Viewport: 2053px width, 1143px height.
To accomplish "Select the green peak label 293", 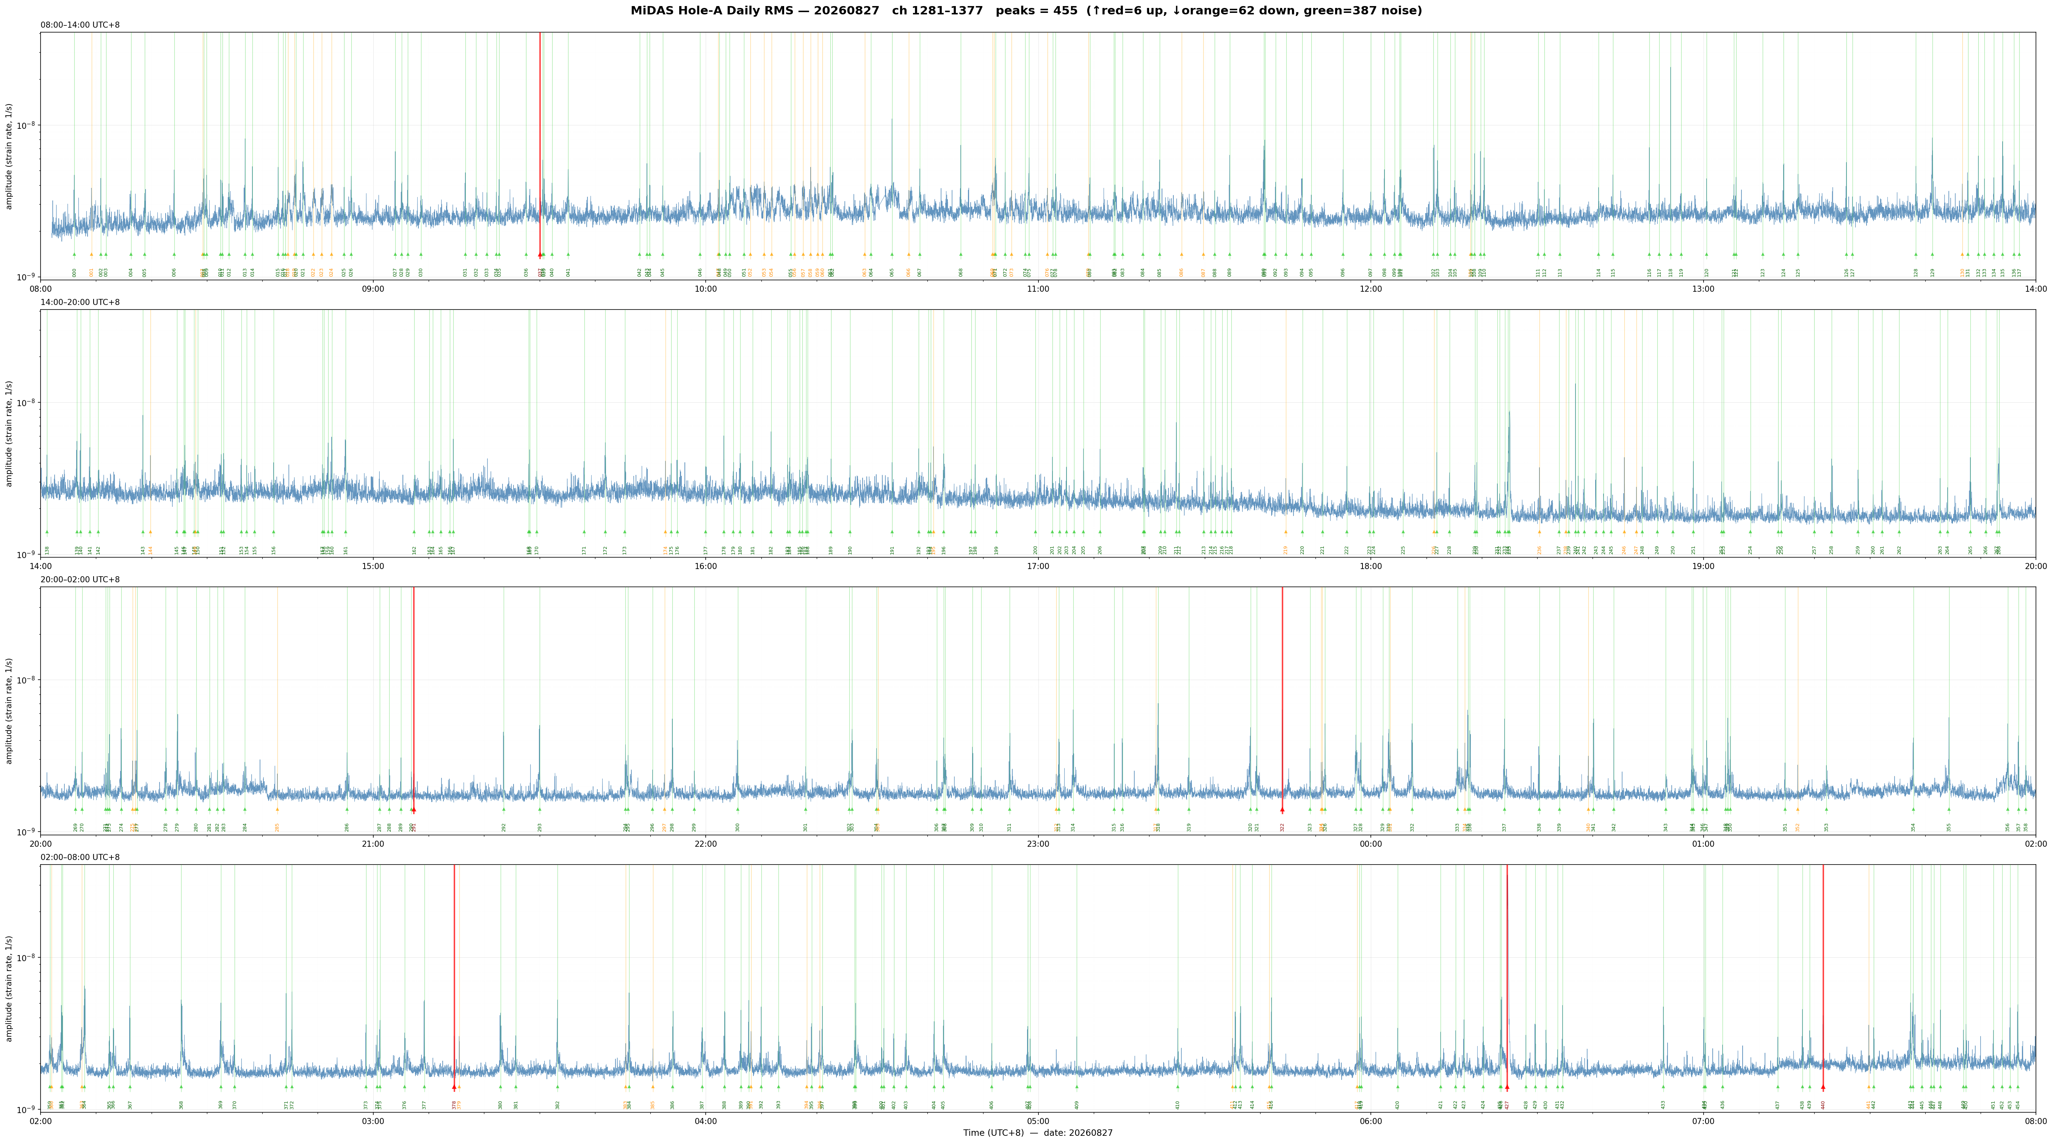I will tap(540, 827).
